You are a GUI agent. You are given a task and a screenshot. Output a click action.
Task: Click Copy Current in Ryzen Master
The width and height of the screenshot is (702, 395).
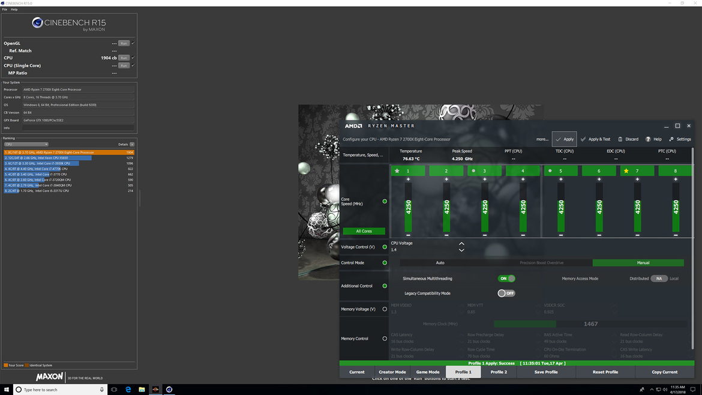tap(664, 372)
